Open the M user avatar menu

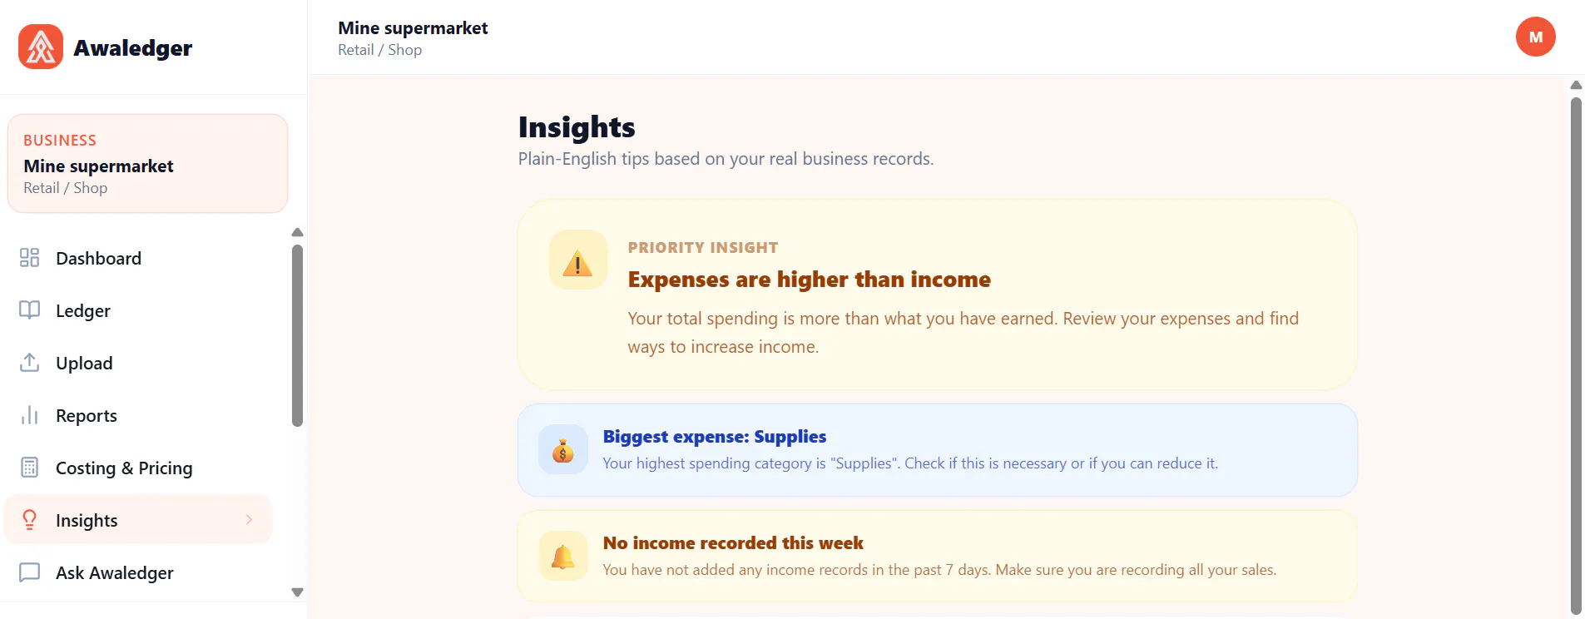point(1535,37)
